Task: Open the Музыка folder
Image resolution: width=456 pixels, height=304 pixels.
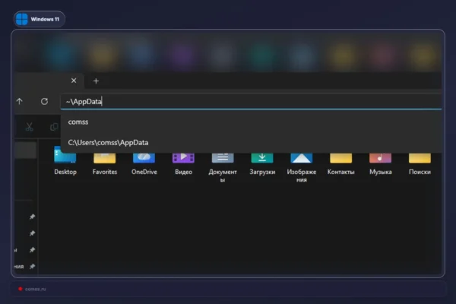Action: point(381,163)
